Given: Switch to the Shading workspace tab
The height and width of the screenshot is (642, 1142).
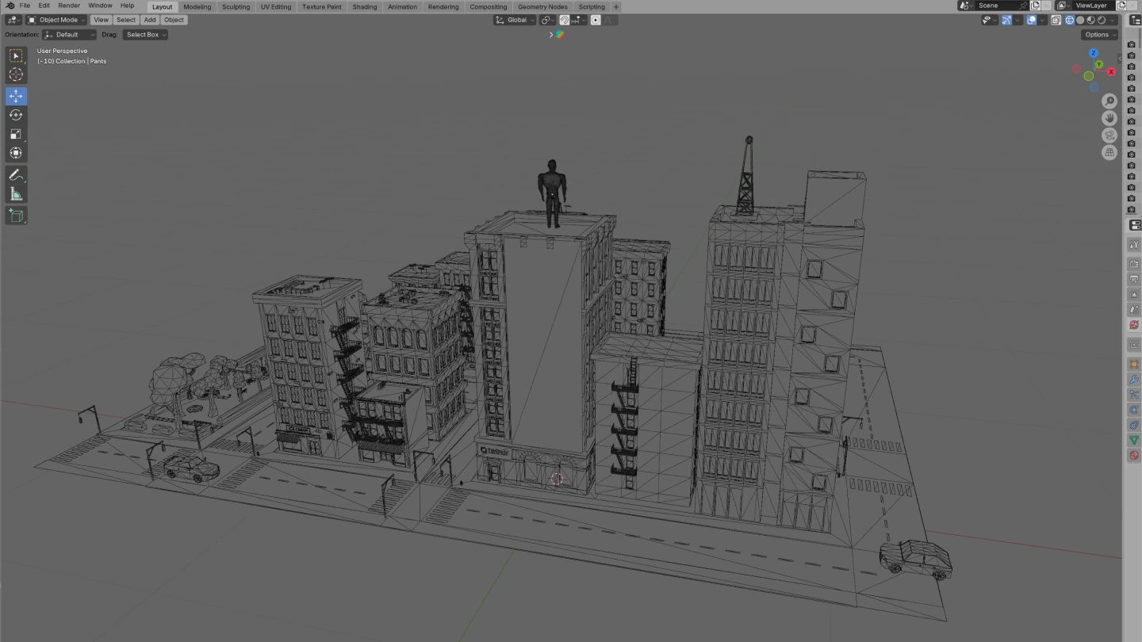Looking at the screenshot, I should coord(364,6).
